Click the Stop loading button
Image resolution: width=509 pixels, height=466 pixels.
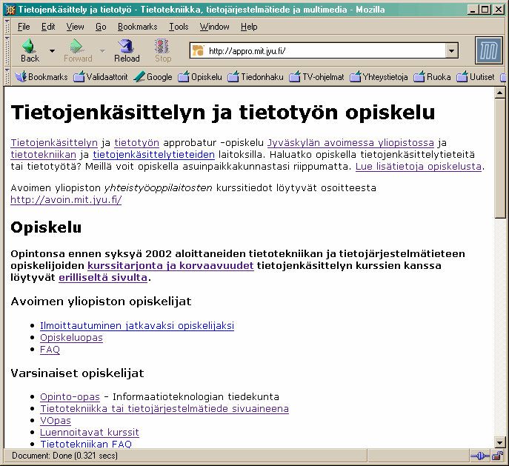click(163, 50)
